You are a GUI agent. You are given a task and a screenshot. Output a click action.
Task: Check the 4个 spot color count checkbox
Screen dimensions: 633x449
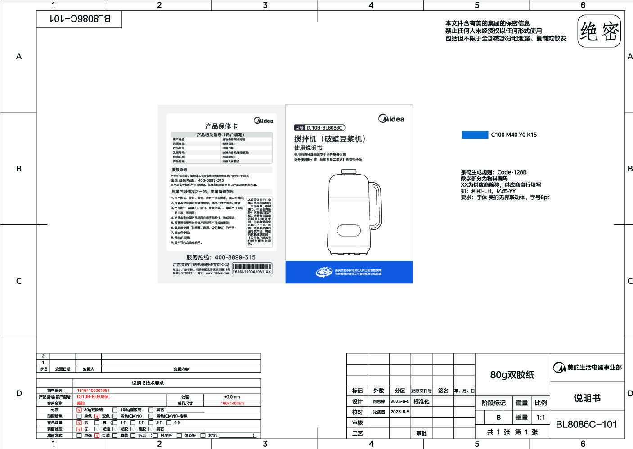(169, 422)
